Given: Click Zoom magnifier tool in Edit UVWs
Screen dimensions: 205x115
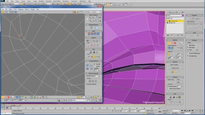Looking at the screenshot, I should click(91, 100).
